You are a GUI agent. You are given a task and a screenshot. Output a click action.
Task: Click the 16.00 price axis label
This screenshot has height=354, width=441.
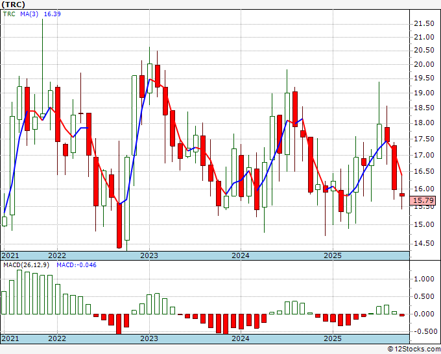(424, 189)
